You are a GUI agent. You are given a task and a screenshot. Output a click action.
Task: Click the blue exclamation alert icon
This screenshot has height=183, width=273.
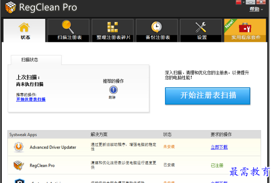point(113,90)
